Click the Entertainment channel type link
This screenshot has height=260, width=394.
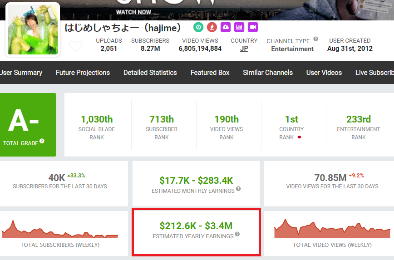292,49
